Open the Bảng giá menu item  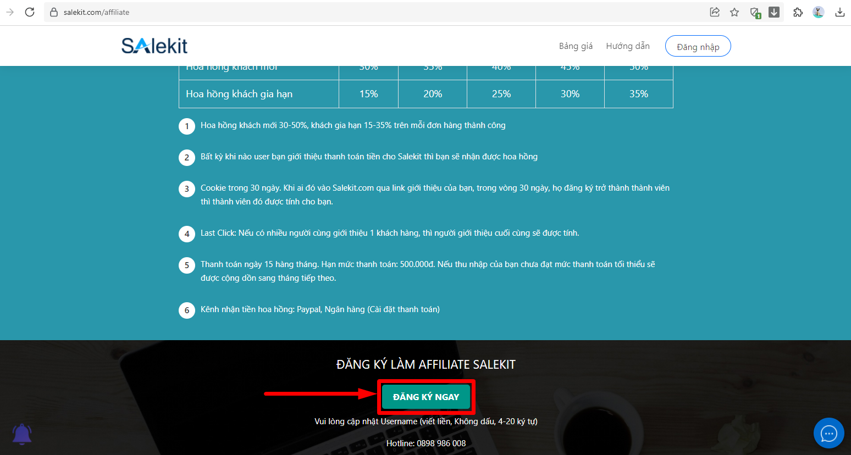[x=576, y=46]
